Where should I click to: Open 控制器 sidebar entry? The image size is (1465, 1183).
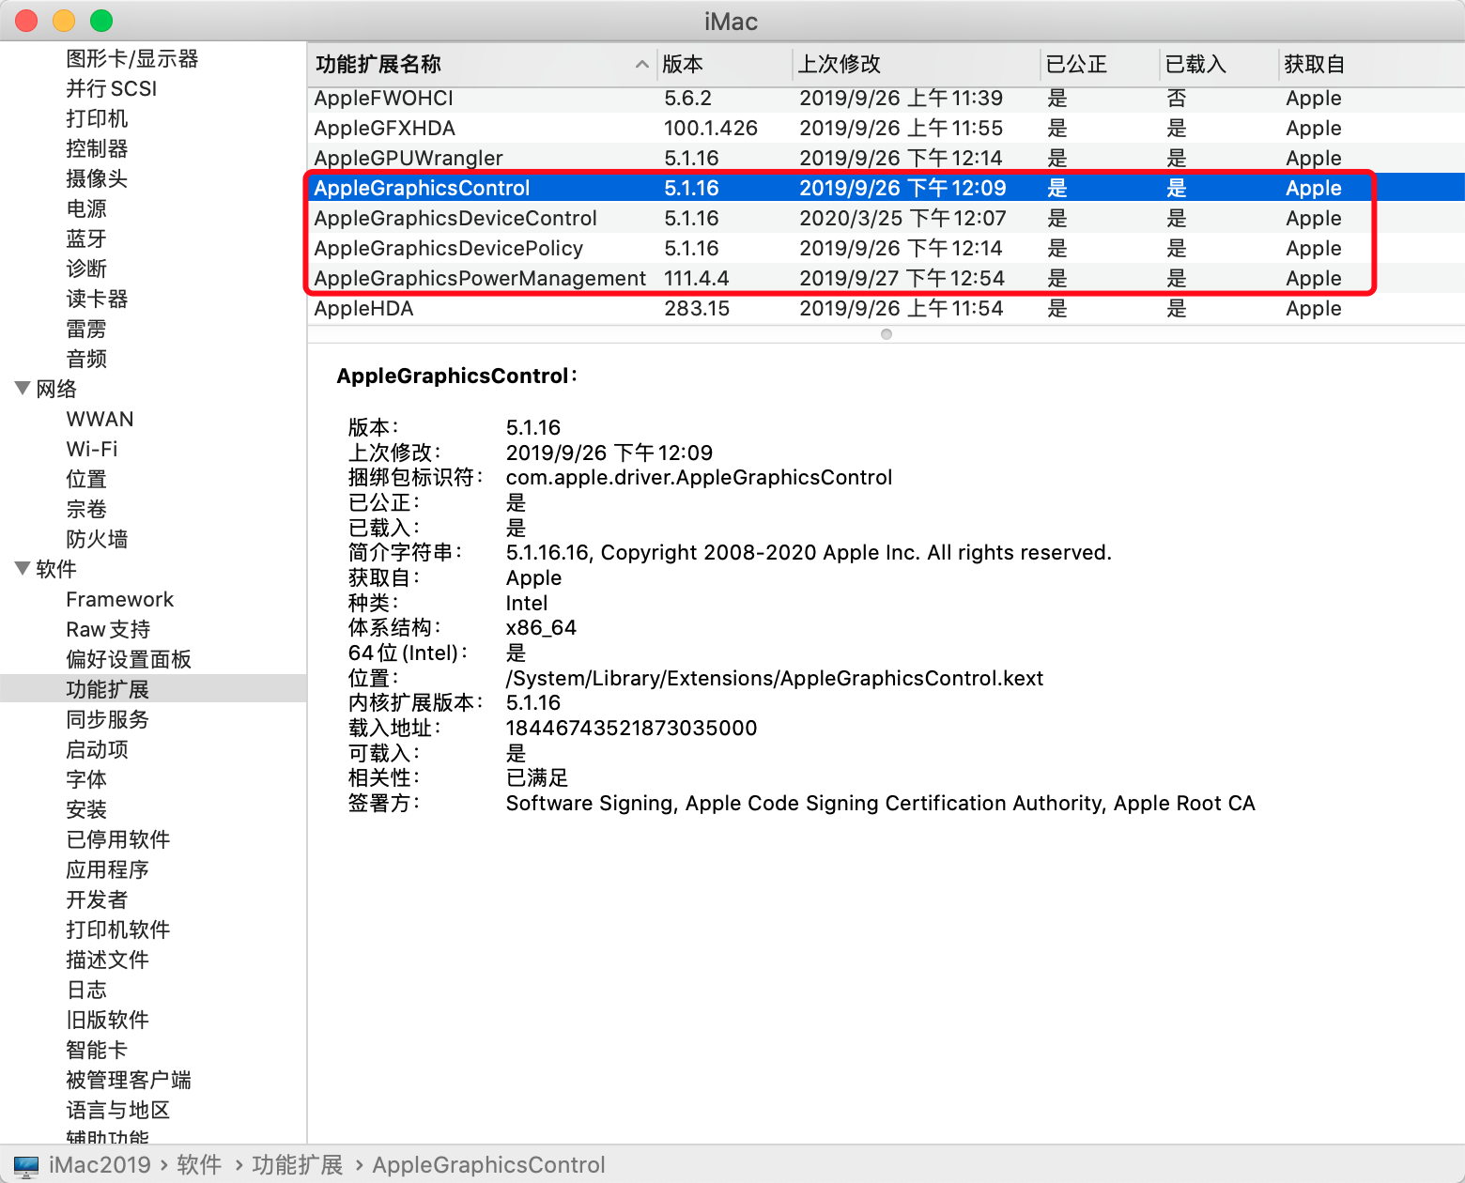pyautogui.click(x=97, y=148)
